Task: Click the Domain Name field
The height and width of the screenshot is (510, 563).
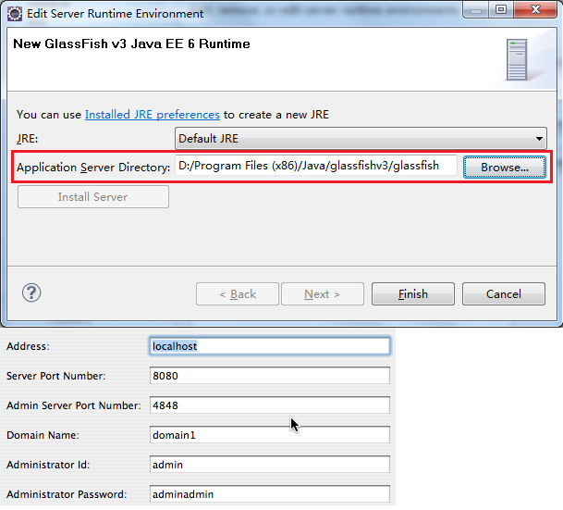Action: pyautogui.click(x=270, y=435)
